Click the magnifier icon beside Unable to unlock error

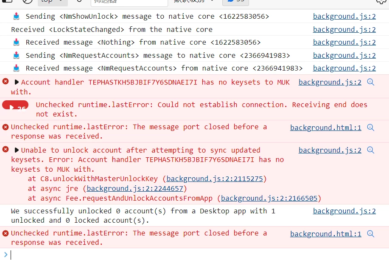tap(370, 150)
